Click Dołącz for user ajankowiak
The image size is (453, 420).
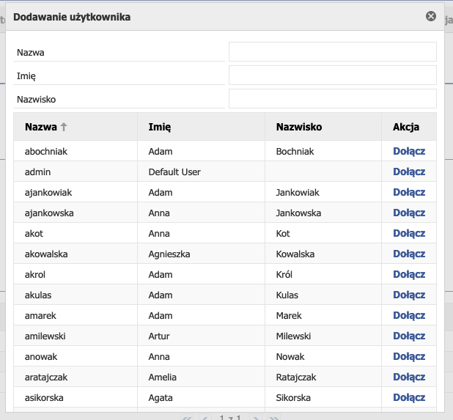409,192
